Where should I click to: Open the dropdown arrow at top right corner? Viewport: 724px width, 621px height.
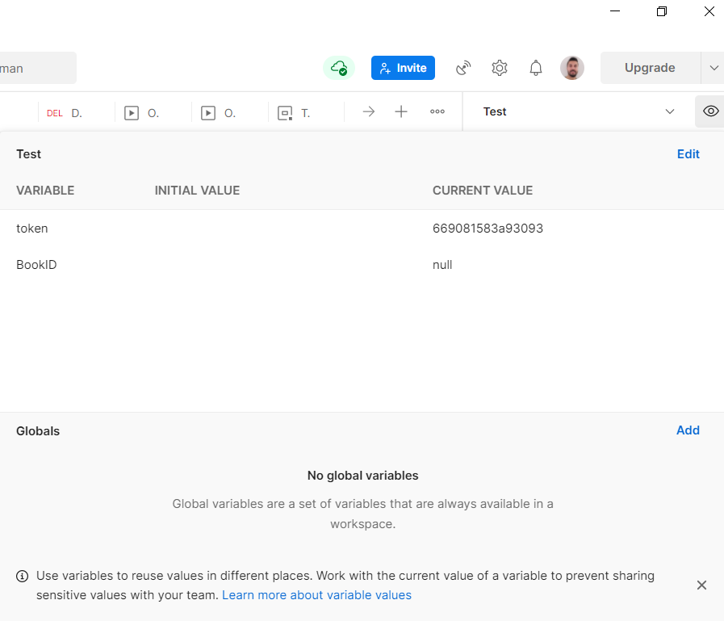click(714, 68)
